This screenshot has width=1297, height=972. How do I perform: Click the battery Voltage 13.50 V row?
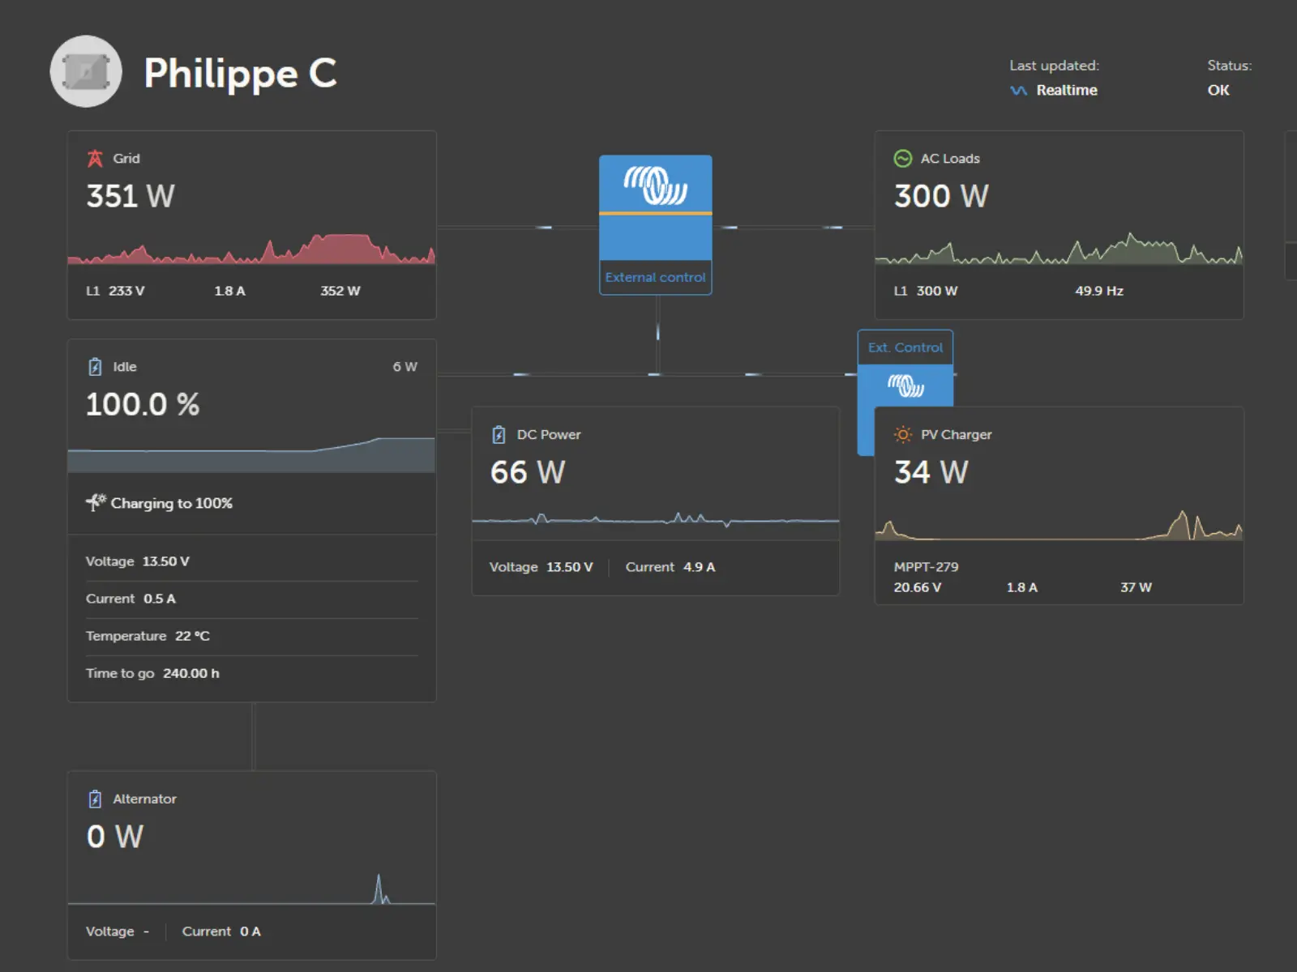click(251, 561)
